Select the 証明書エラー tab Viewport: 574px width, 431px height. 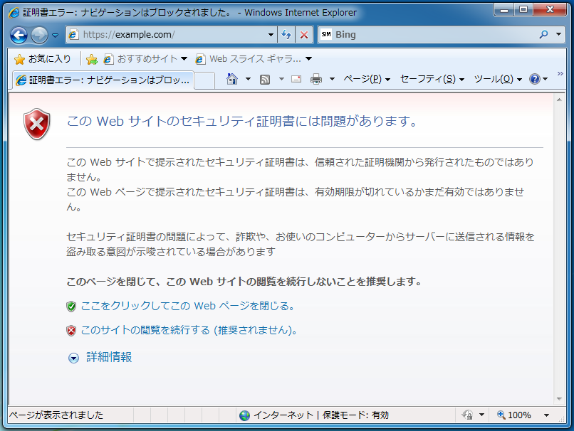point(103,80)
